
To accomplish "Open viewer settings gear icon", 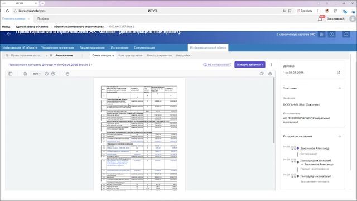I will (x=270, y=74).
